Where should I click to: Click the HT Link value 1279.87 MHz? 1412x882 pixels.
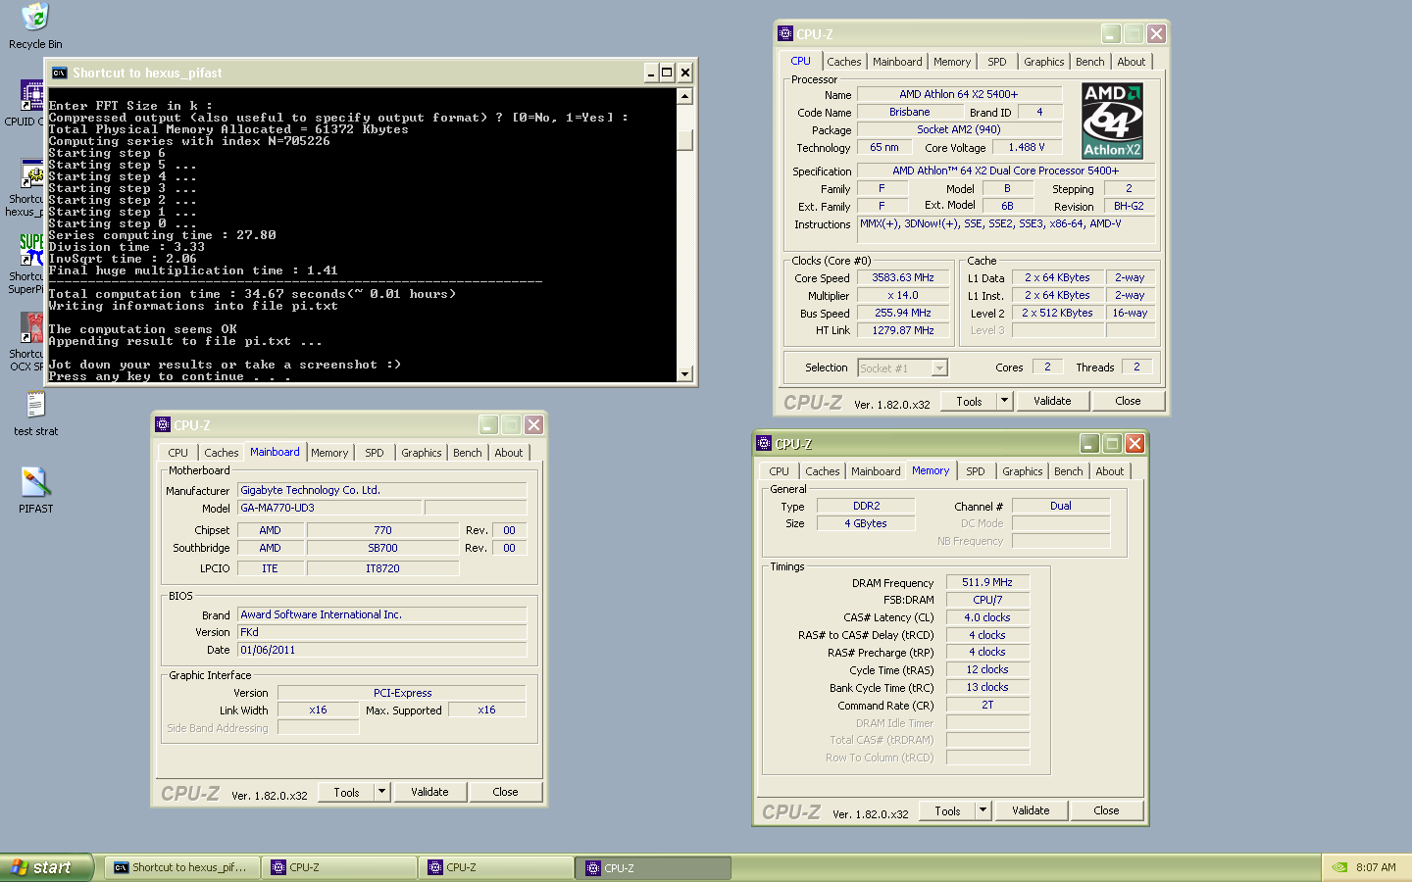point(903,331)
